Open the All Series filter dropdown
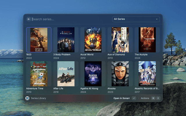Image resolution: width=186 pixels, height=116 pixels. [136, 19]
